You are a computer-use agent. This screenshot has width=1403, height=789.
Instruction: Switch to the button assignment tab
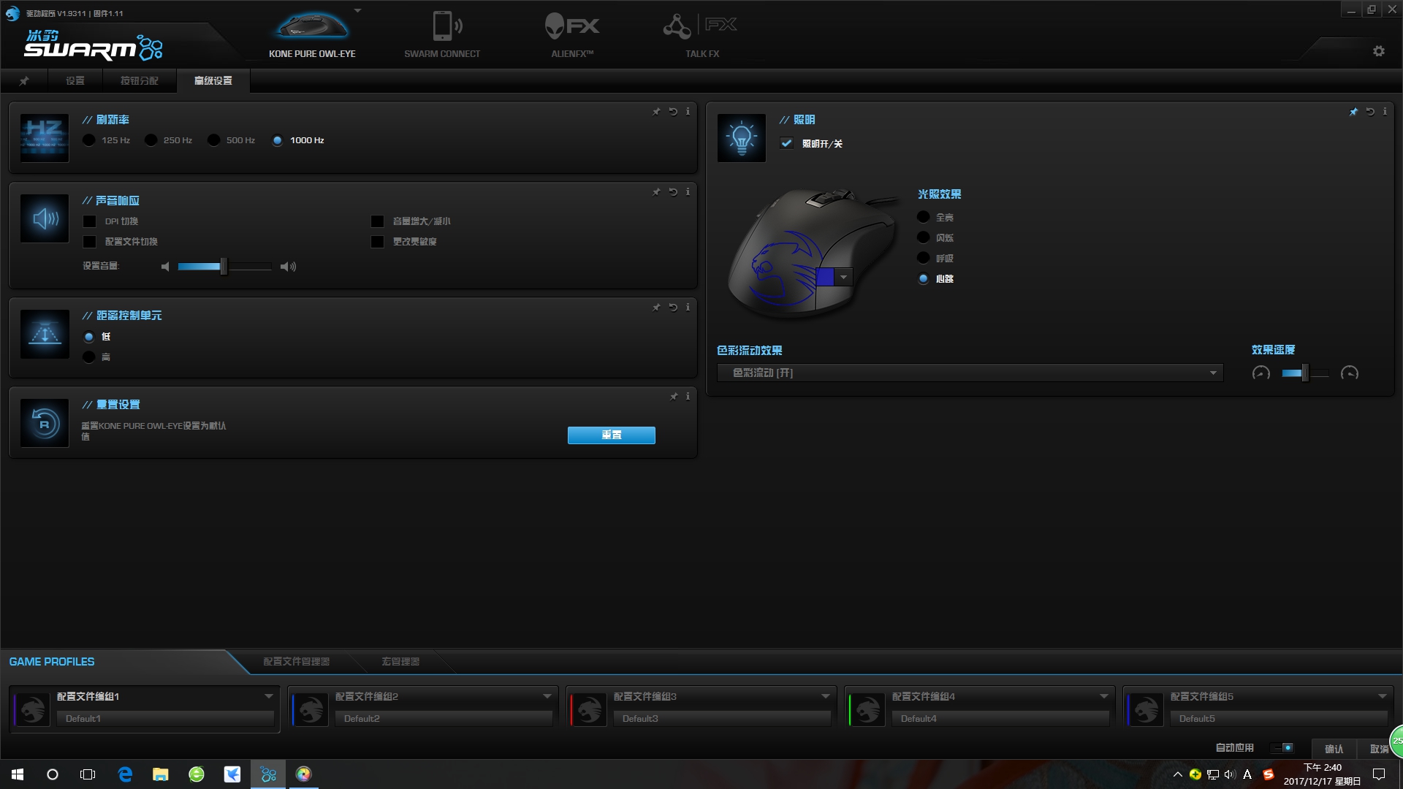click(139, 80)
